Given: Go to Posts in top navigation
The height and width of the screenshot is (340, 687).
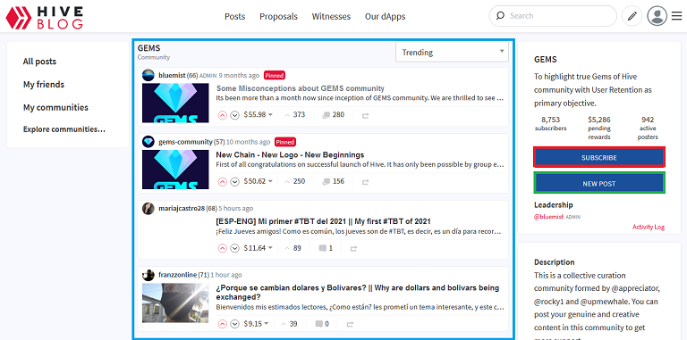Looking at the screenshot, I should pyautogui.click(x=235, y=17).
